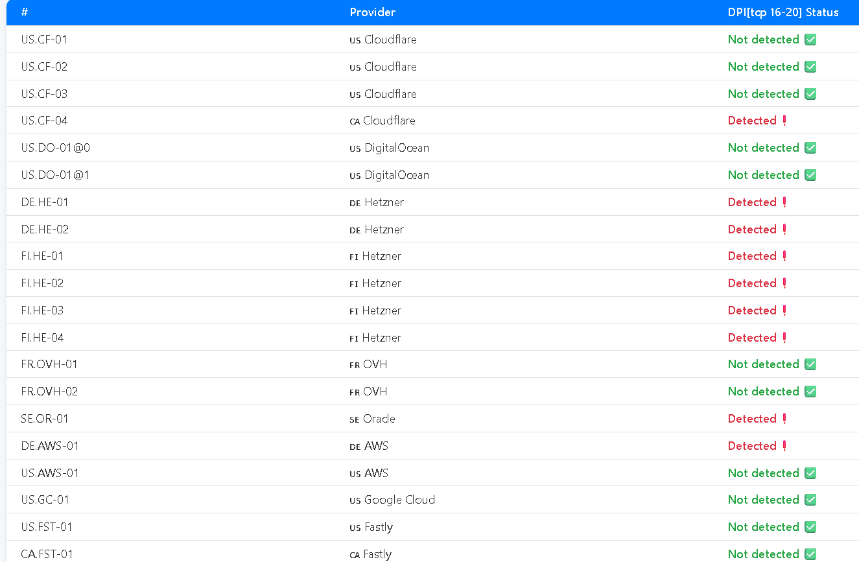Select the row ID 'US.FST-01'
This screenshot has width=859, height=562.
[47, 527]
